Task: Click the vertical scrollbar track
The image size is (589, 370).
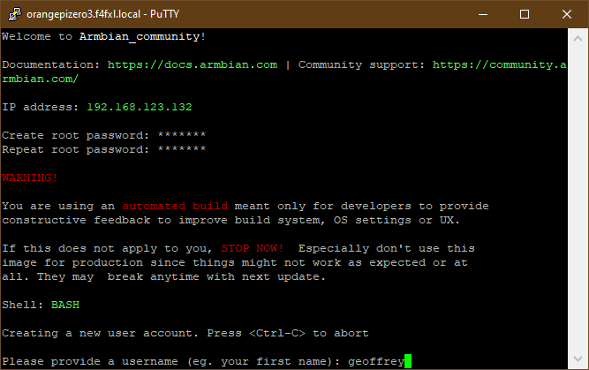Action: coord(578,199)
